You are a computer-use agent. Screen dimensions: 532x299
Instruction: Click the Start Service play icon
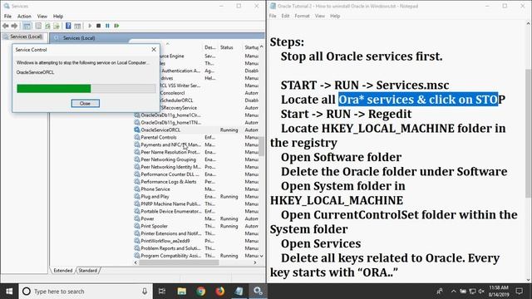pyautogui.click(x=90, y=26)
